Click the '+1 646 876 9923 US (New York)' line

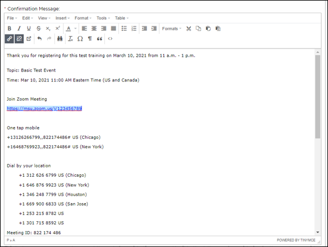coord(54,185)
